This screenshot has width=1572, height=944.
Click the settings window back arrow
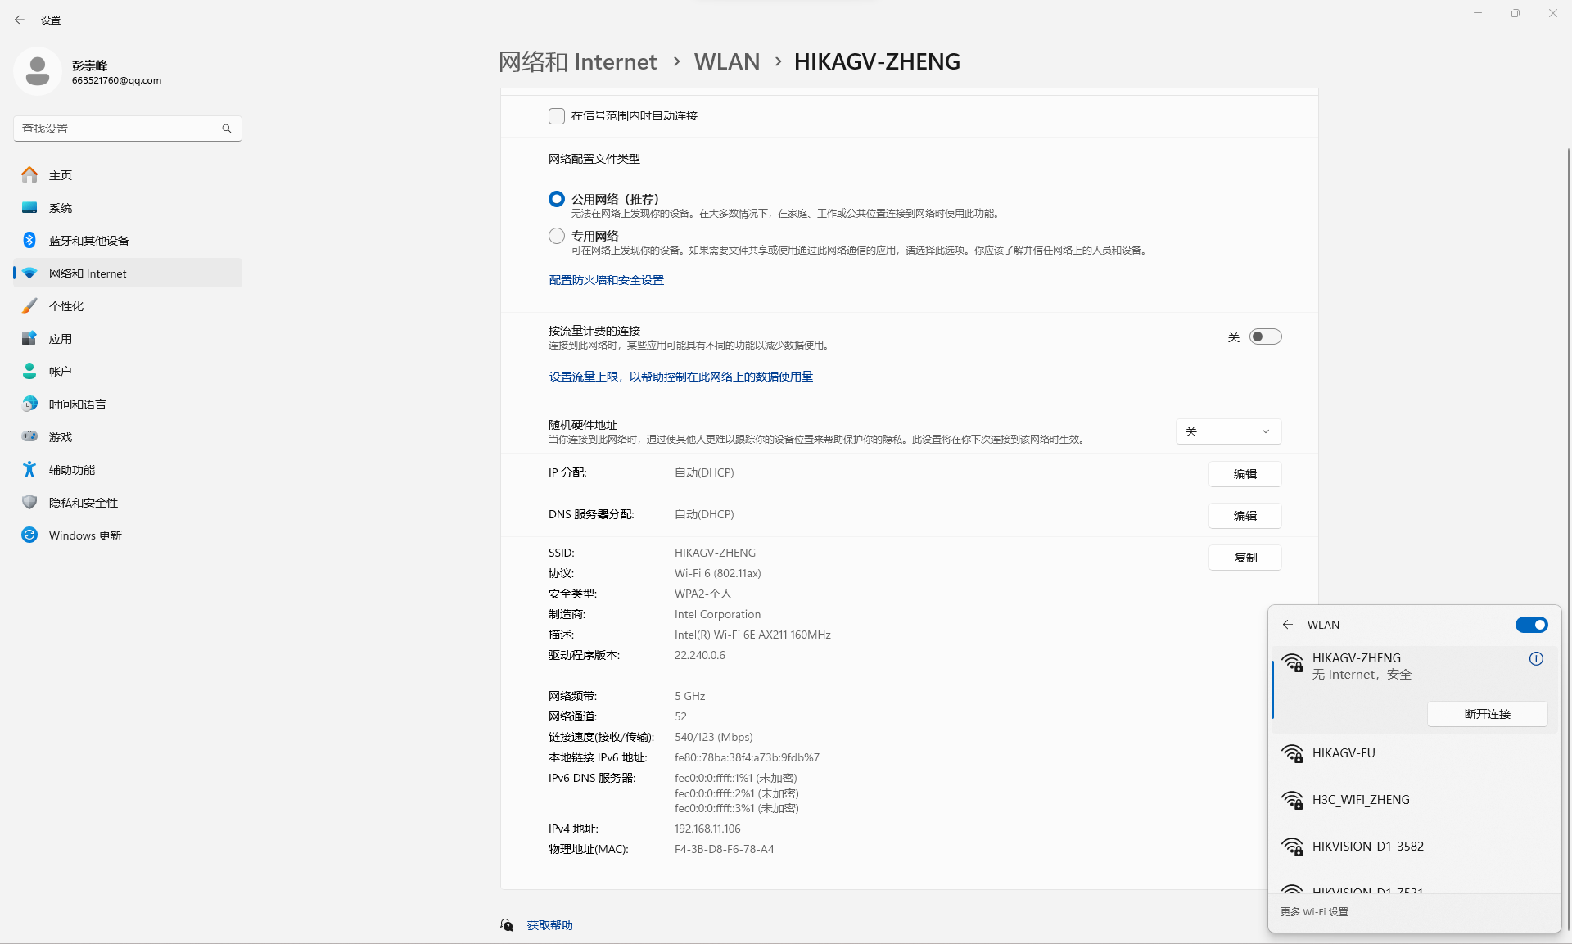(20, 20)
